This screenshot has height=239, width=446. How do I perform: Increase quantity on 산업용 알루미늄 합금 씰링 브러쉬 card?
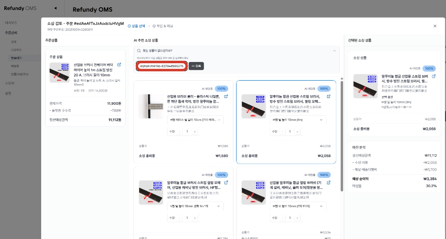(297, 218)
